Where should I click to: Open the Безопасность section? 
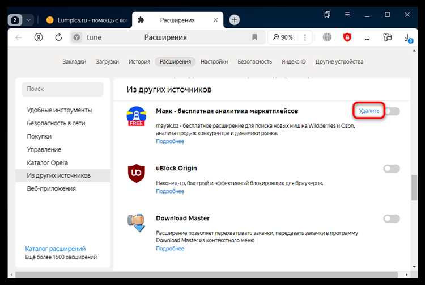tap(254, 62)
